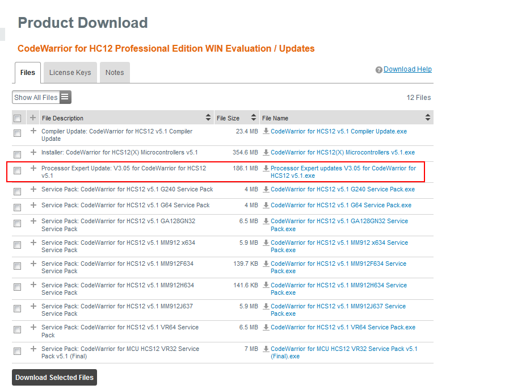This screenshot has width=530, height=389.
Task: Download the VR64 Service Pack.exe link
Action: click(343, 327)
